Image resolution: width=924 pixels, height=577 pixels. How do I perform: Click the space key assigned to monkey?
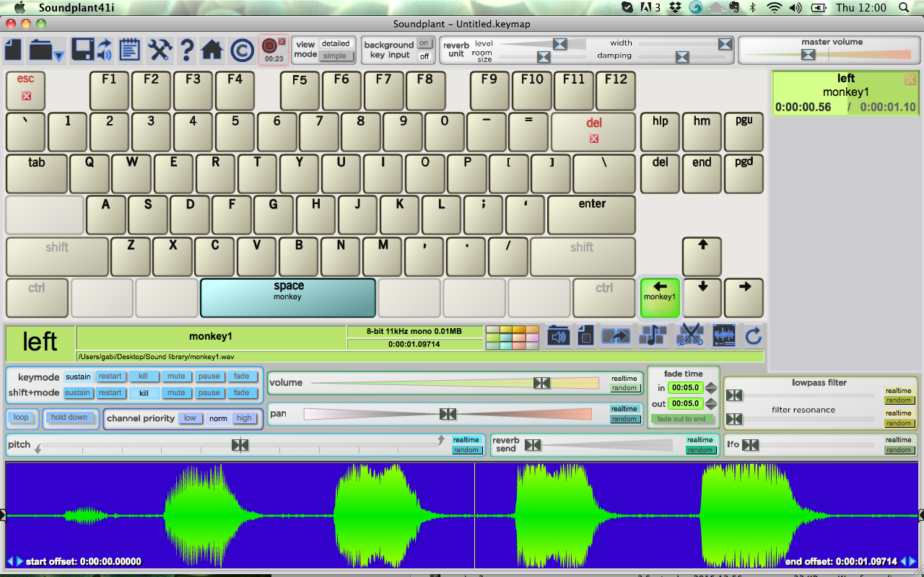[x=288, y=298]
